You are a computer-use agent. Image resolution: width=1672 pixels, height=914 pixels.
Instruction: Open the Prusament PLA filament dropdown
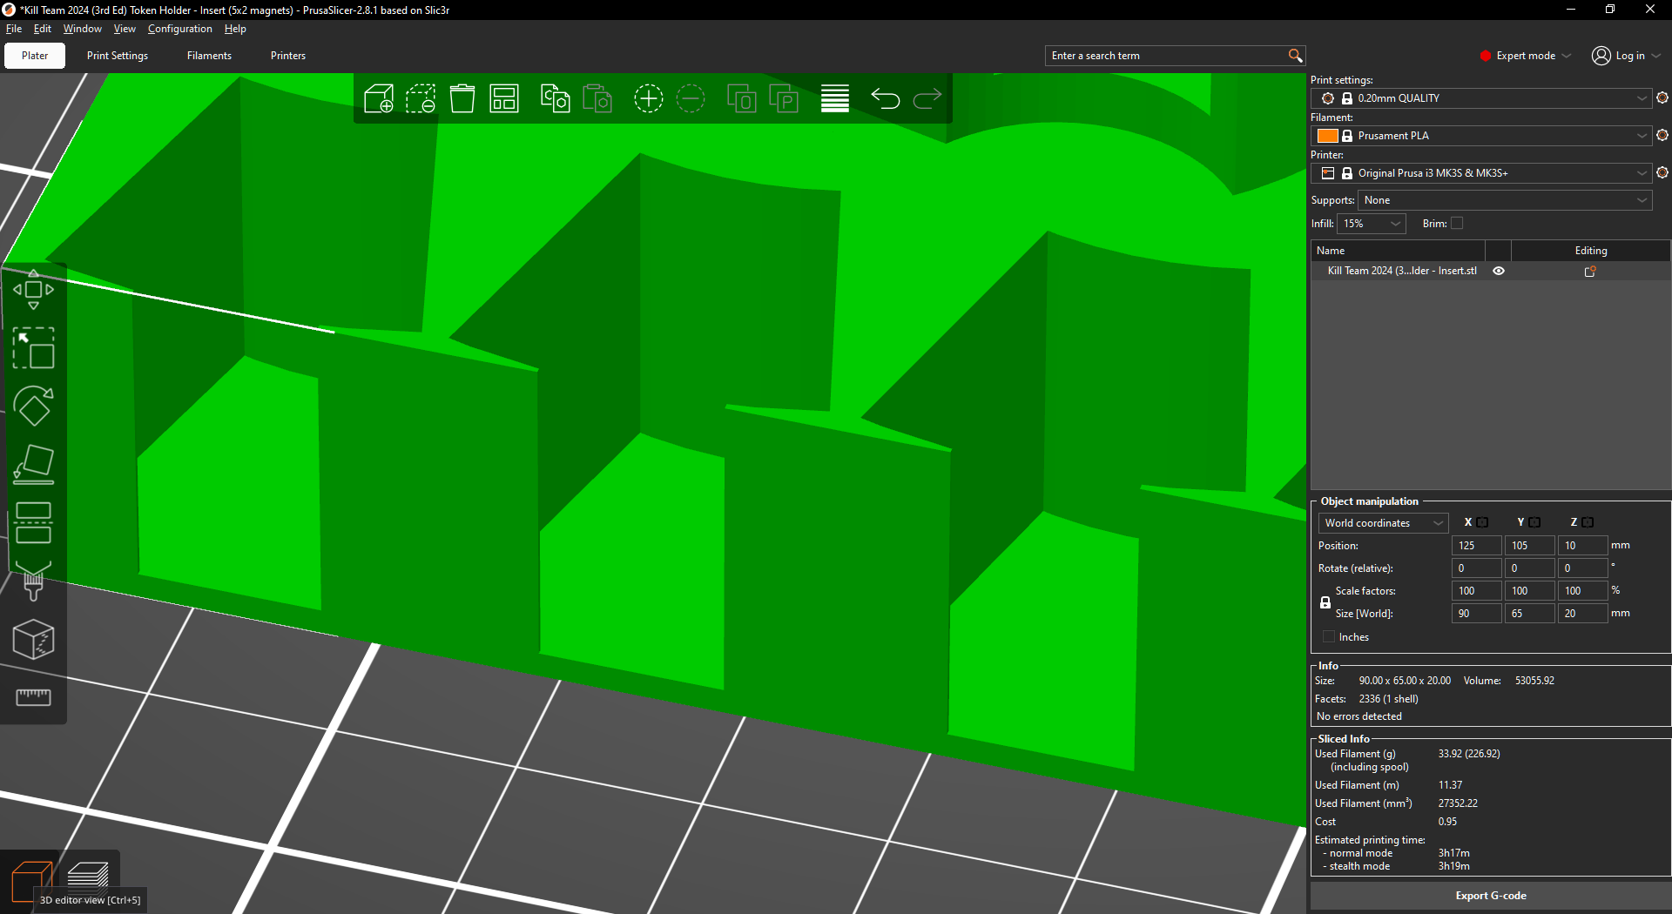coord(1481,136)
